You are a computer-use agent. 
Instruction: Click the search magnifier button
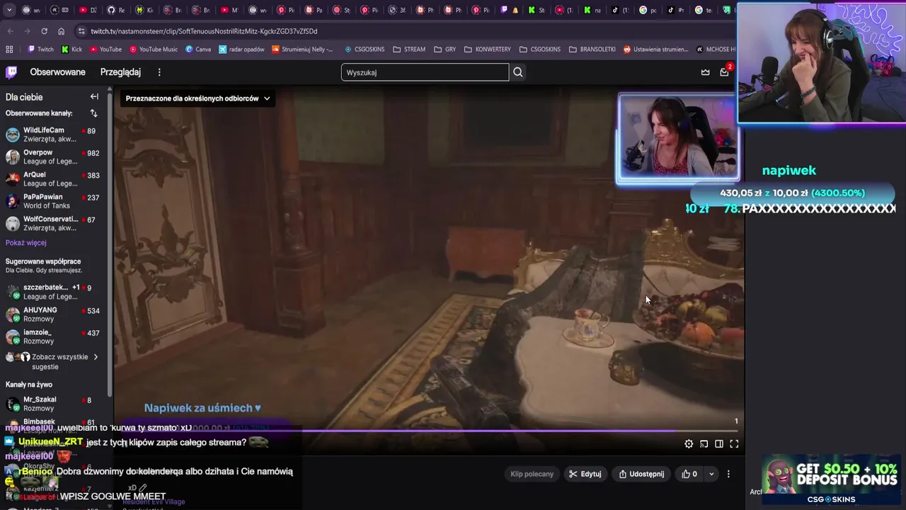pos(518,72)
